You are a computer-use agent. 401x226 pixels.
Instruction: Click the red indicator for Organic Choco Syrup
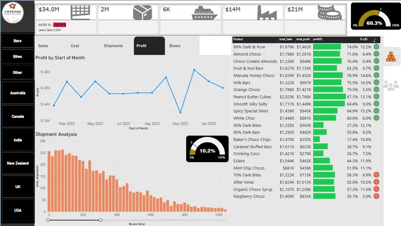[376, 189]
